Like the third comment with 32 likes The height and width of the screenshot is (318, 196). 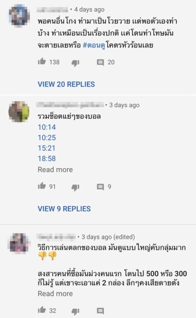pos(42,310)
